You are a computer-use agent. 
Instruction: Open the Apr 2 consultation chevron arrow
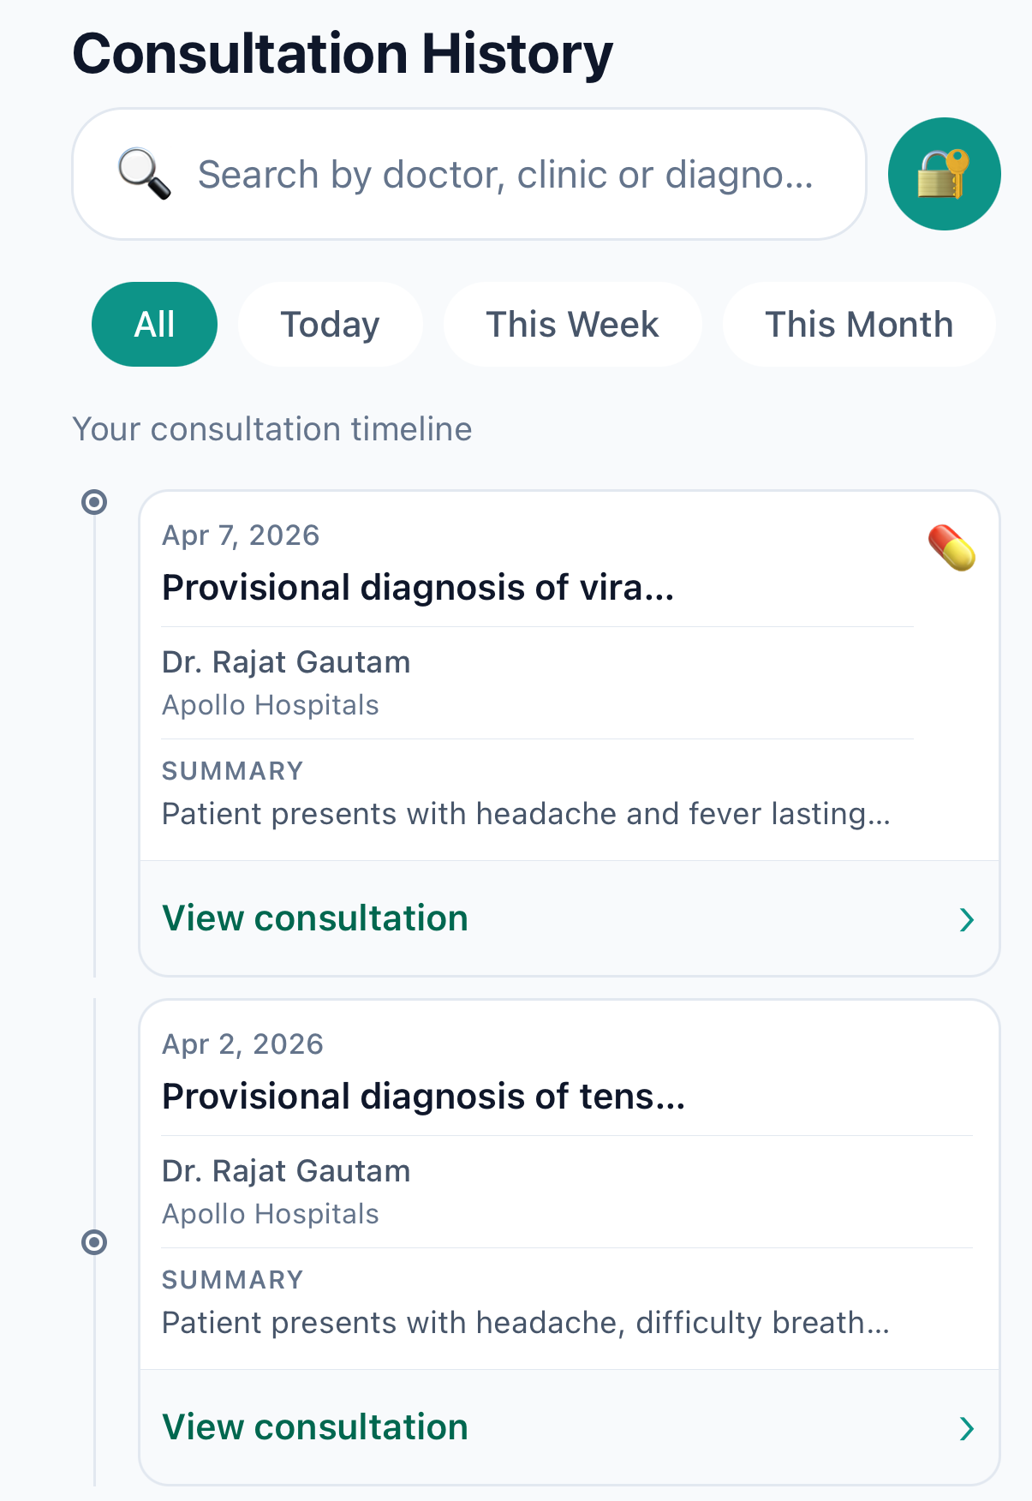967,1428
